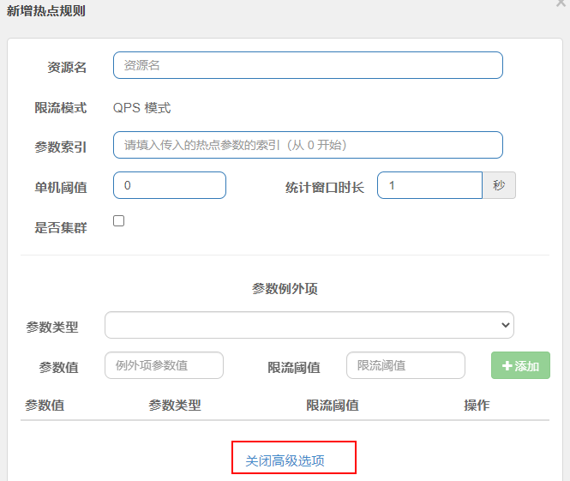Open the 参数类型 dropdown
Image resolution: width=570 pixels, height=481 pixels.
coord(309,325)
